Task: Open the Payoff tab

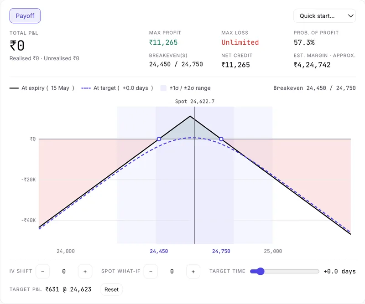Action: [25, 16]
